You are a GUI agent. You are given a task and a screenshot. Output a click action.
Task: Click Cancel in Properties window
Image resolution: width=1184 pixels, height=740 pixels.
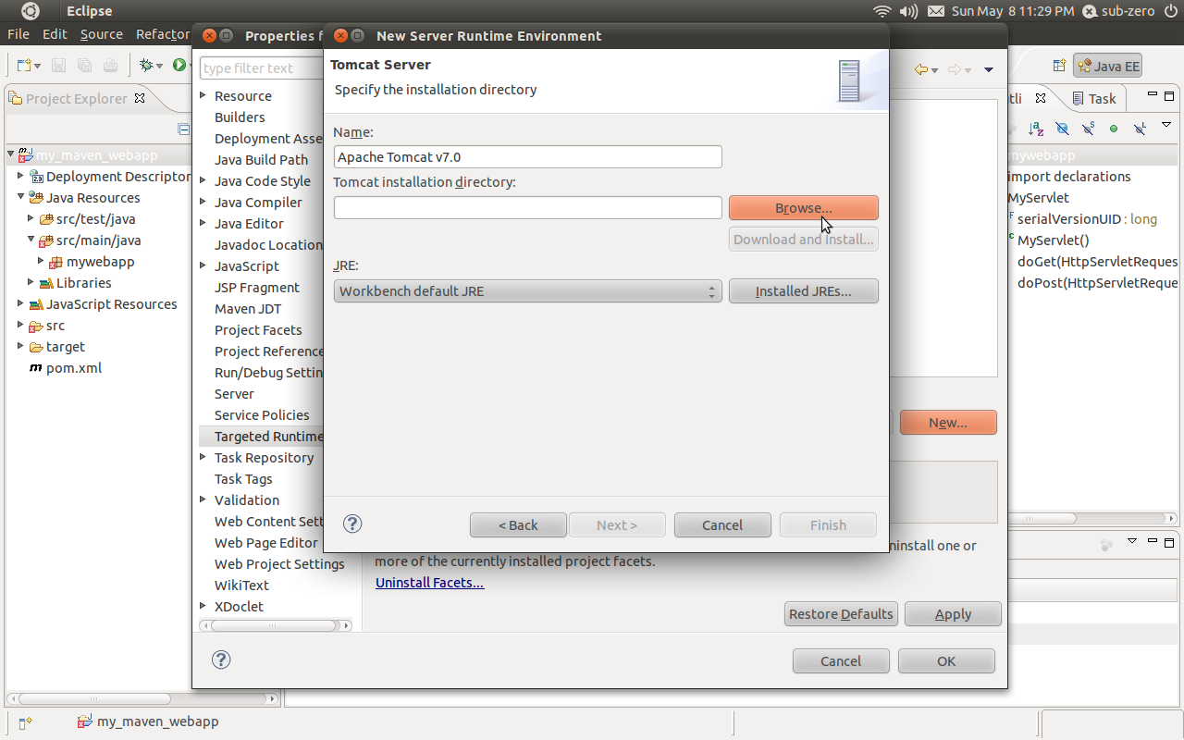[x=841, y=661]
